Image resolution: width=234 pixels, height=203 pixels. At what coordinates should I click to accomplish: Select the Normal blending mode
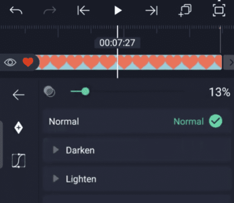click(x=137, y=121)
